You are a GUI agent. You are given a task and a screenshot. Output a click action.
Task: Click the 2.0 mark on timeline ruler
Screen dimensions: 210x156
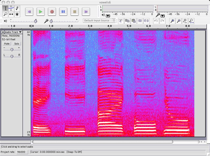[x=70, y=26]
